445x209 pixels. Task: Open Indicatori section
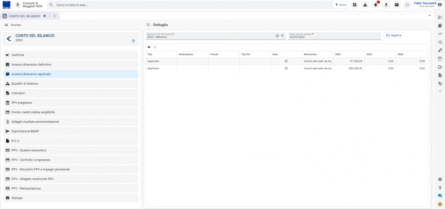71,93
